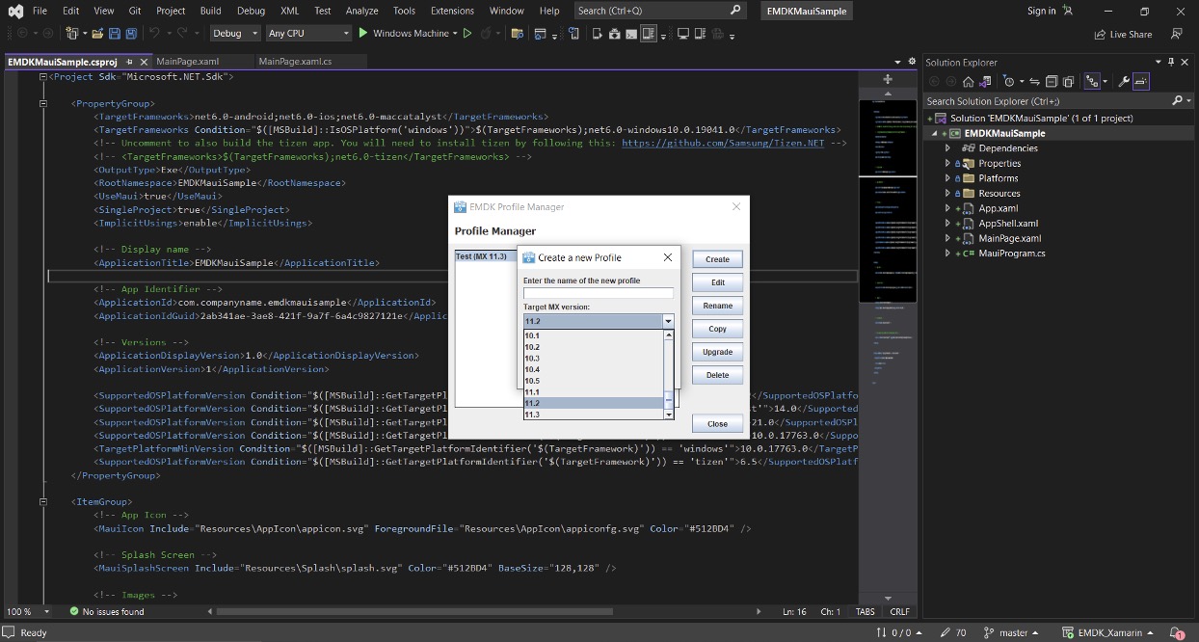1199x642 pixels.
Task: Click the Upgrade button in Profile Manager
Action: [x=717, y=352]
